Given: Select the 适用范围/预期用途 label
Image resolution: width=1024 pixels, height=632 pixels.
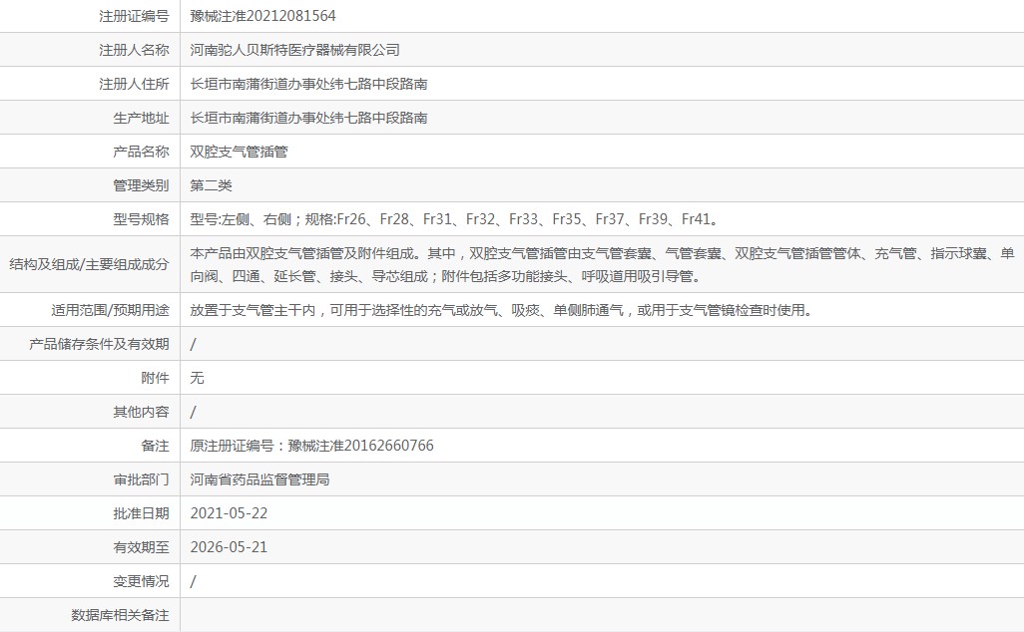Looking at the screenshot, I should point(111,310).
